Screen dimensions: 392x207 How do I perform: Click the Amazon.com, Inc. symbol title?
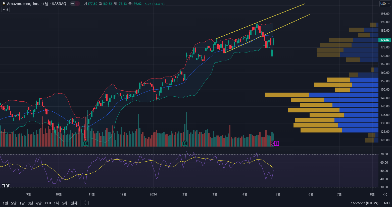click(x=23, y=4)
